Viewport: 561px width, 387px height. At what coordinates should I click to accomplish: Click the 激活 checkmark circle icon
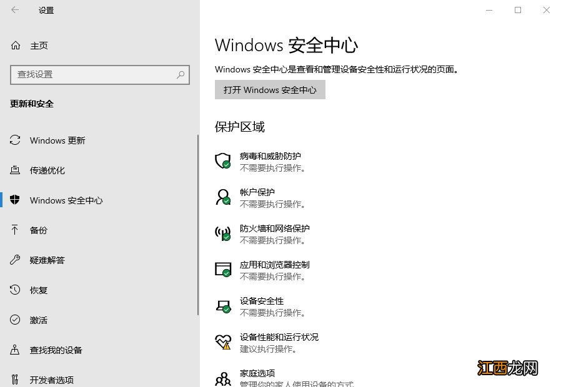pyautogui.click(x=15, y=320)
